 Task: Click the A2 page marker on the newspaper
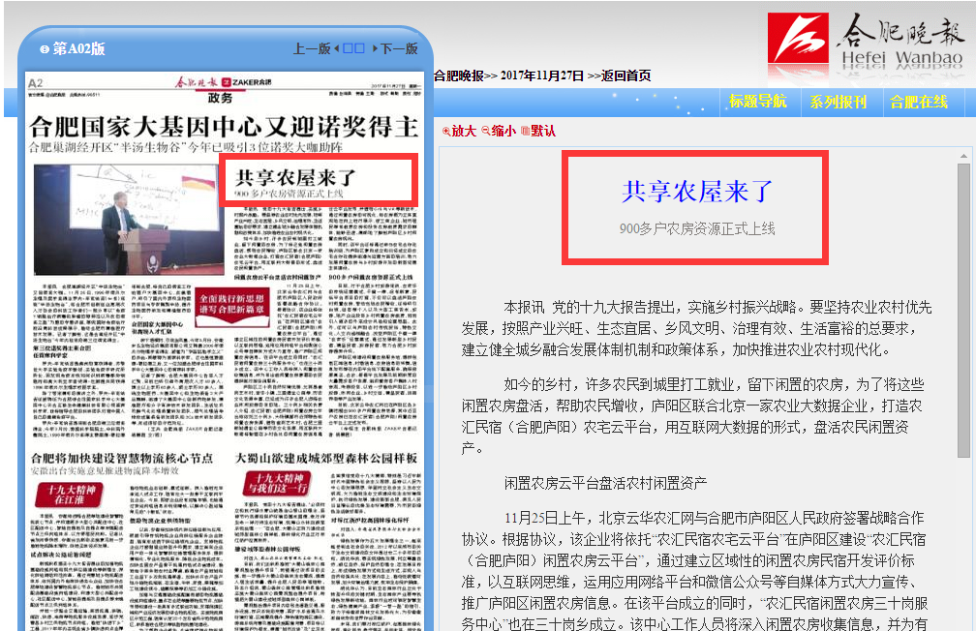point(36,83)
